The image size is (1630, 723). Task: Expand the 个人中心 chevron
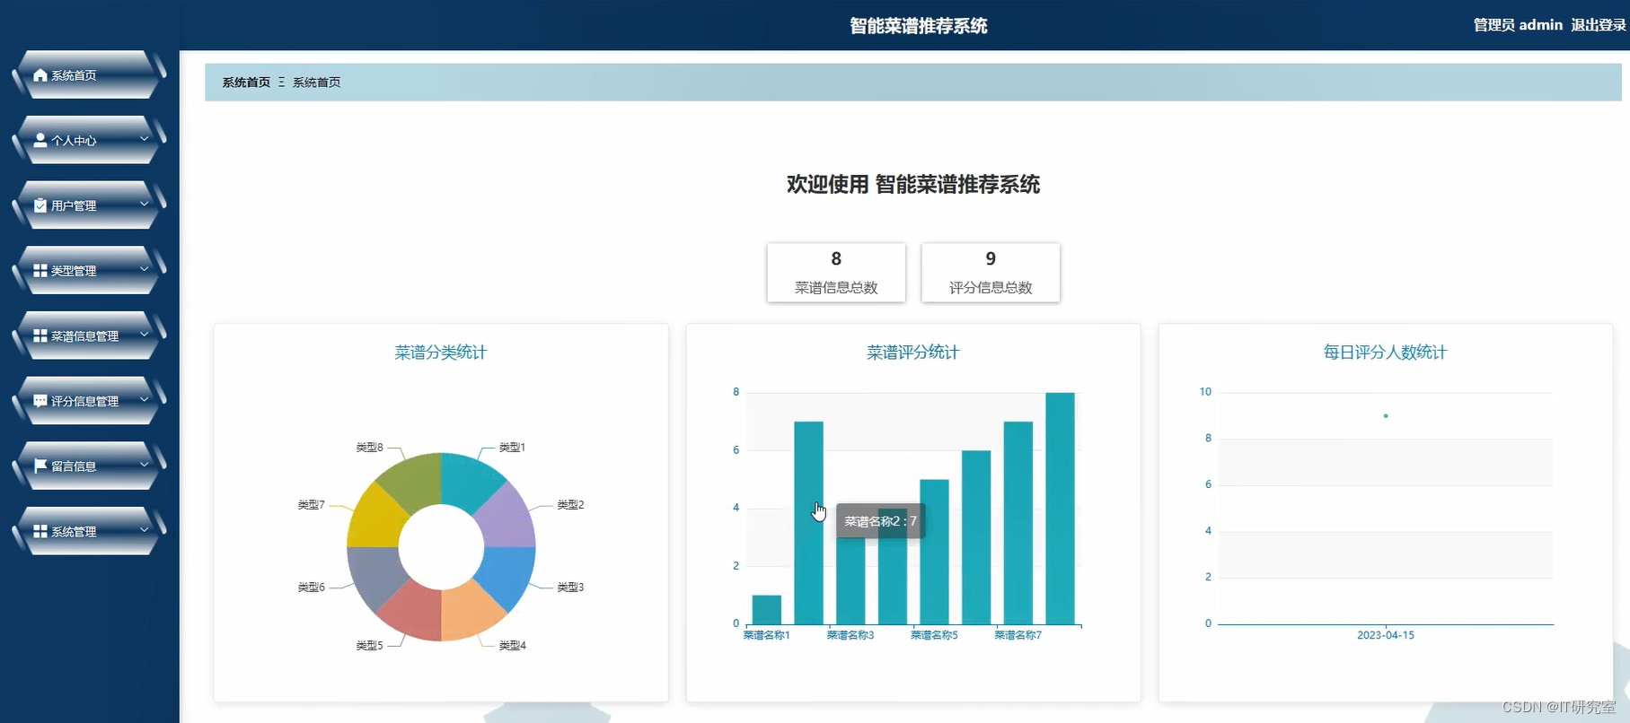tap(144, 139)
